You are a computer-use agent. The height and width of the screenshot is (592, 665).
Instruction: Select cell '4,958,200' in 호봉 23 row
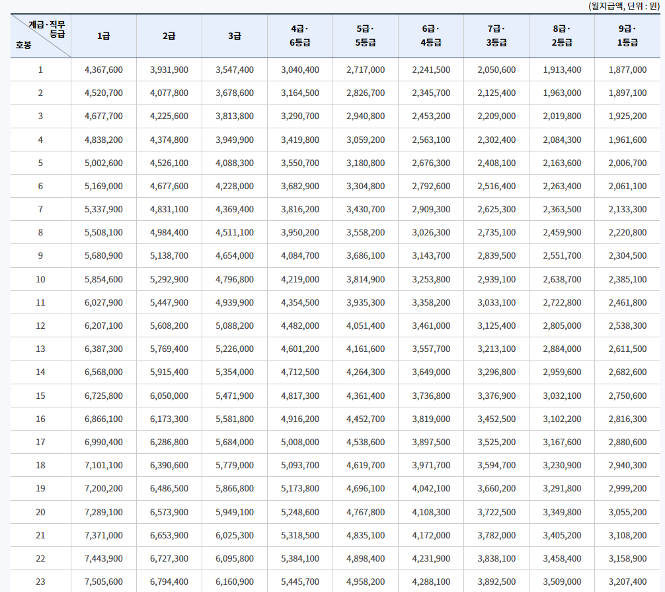click(x=366, y=581)
